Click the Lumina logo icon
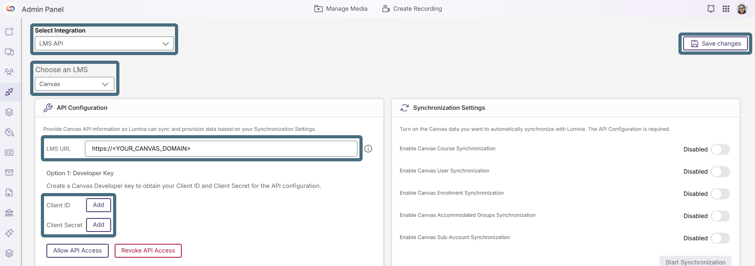755x266 pixels. pos(10,9)
